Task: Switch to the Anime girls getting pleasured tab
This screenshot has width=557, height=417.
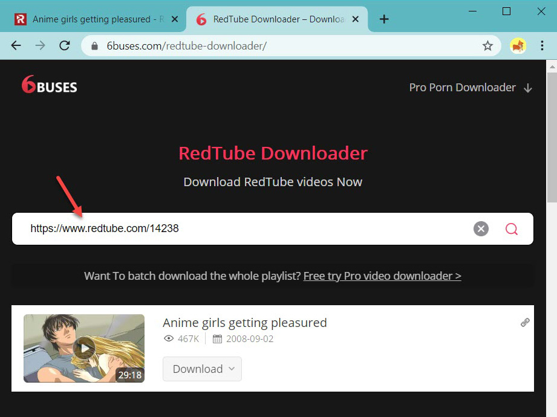Action: [x=95, y=19]
